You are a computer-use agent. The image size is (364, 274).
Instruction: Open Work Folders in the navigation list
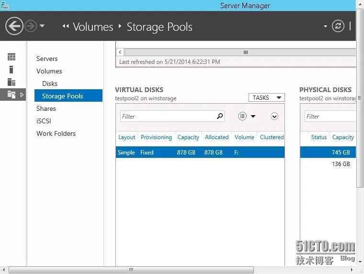(56, 133)
